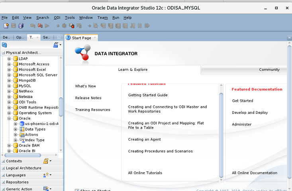Click the Actions folder icon
This screenshot has width=292, height=191.
coord(22,134)
